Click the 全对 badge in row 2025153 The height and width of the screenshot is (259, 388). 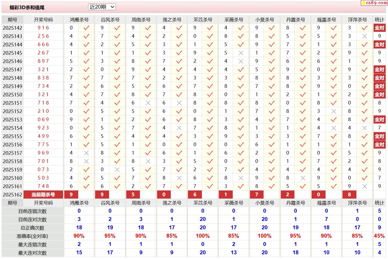tap(379, 120)
